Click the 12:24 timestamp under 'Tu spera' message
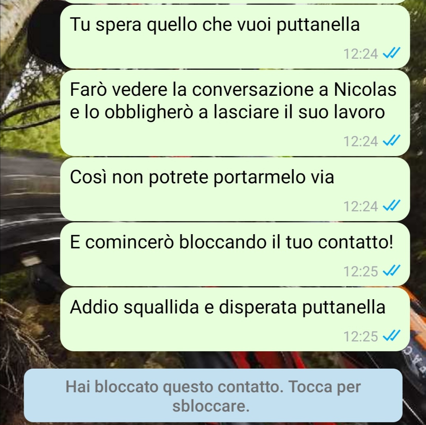Image resolution: width=426 pixels, height=425 pixels. point(361,54)
